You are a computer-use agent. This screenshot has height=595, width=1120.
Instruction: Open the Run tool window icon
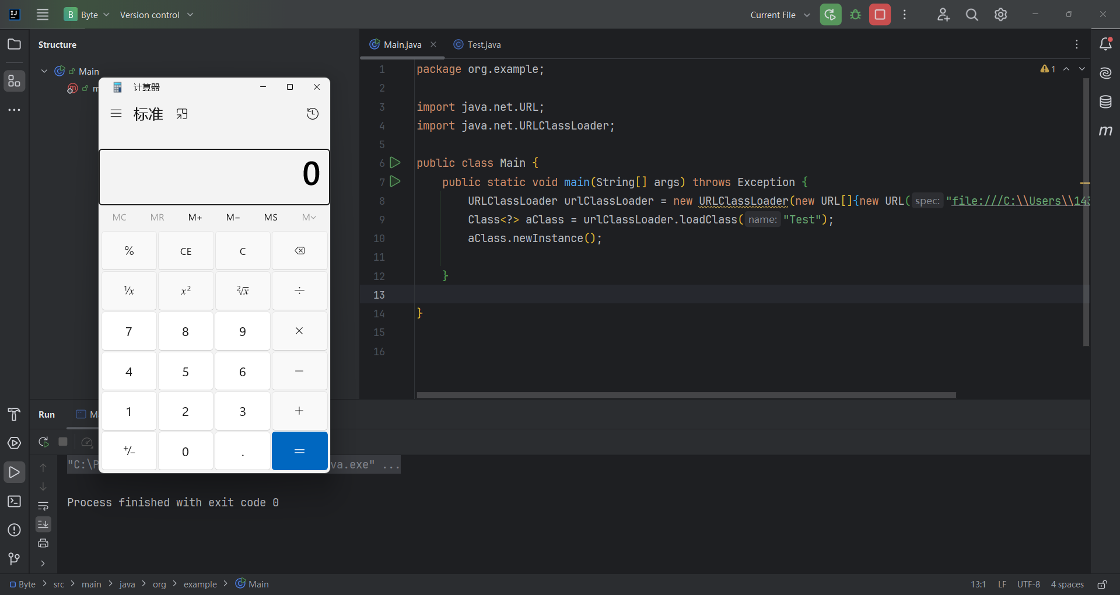click(x=14, y=473)
